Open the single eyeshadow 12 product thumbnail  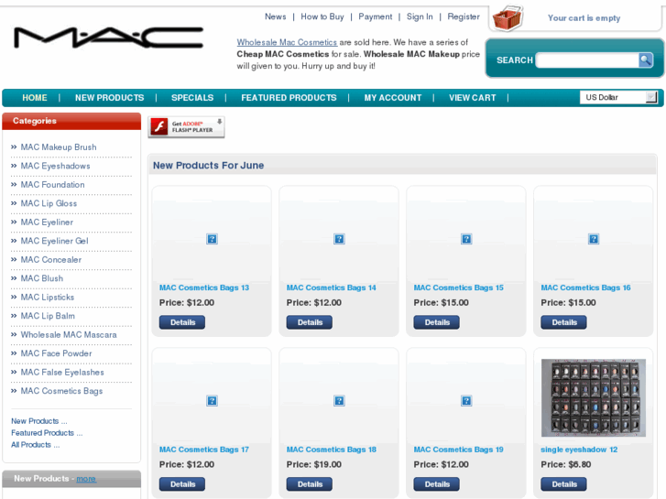[x=593, y=397]
